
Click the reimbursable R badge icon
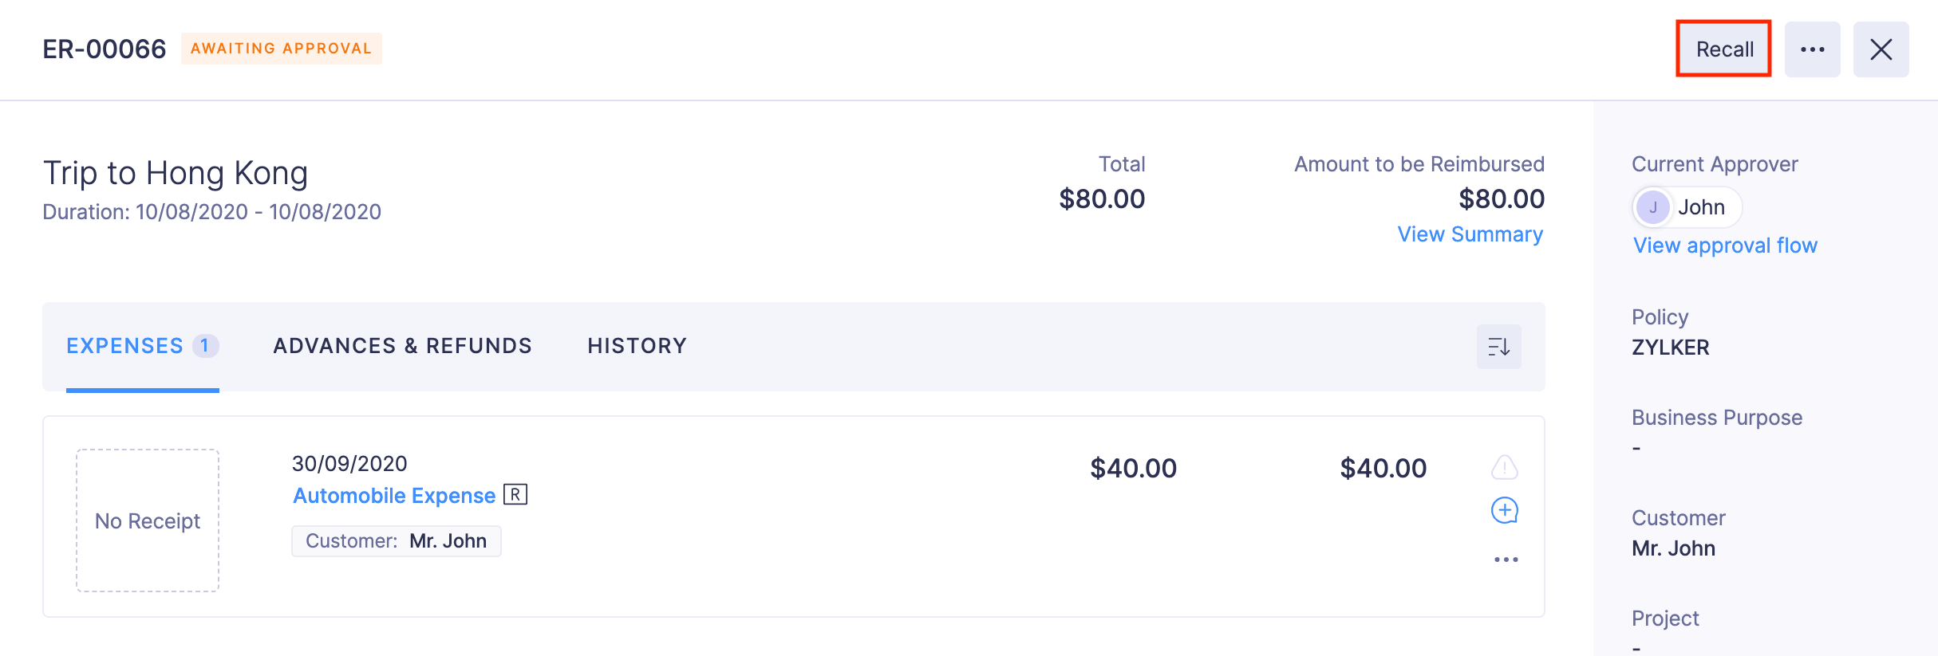tap(515, 495)
